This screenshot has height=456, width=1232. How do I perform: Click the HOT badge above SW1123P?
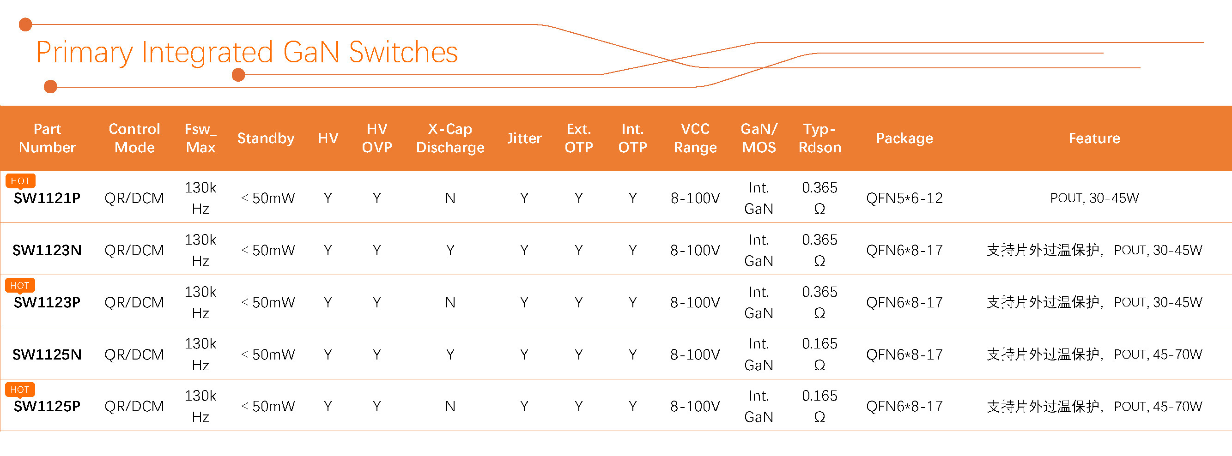[20, 285]
